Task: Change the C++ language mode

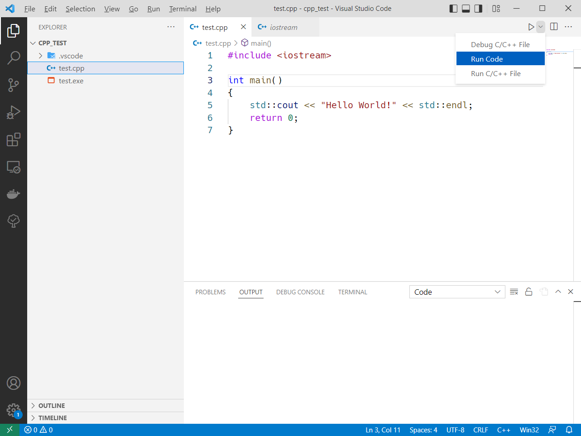Action: [x=504, y=430]
